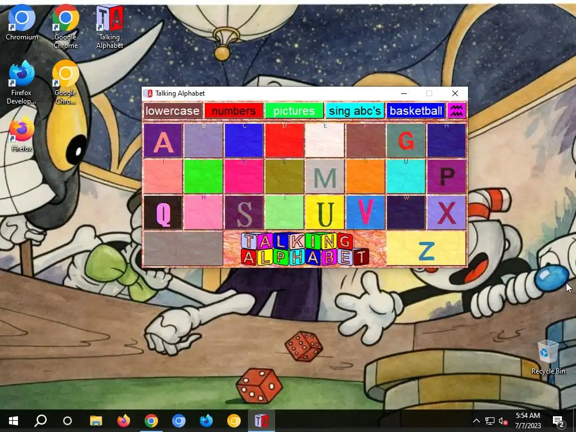Click the muted volume tray icon
Image resolution: width=576 pixels, height=432 pixels.
tap(503, 421)
